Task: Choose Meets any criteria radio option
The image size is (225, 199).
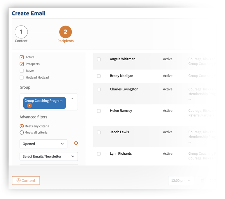Action: 22,126
